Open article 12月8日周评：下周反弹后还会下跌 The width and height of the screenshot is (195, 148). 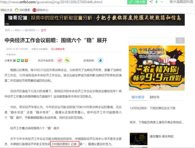(x=153, y=108)
